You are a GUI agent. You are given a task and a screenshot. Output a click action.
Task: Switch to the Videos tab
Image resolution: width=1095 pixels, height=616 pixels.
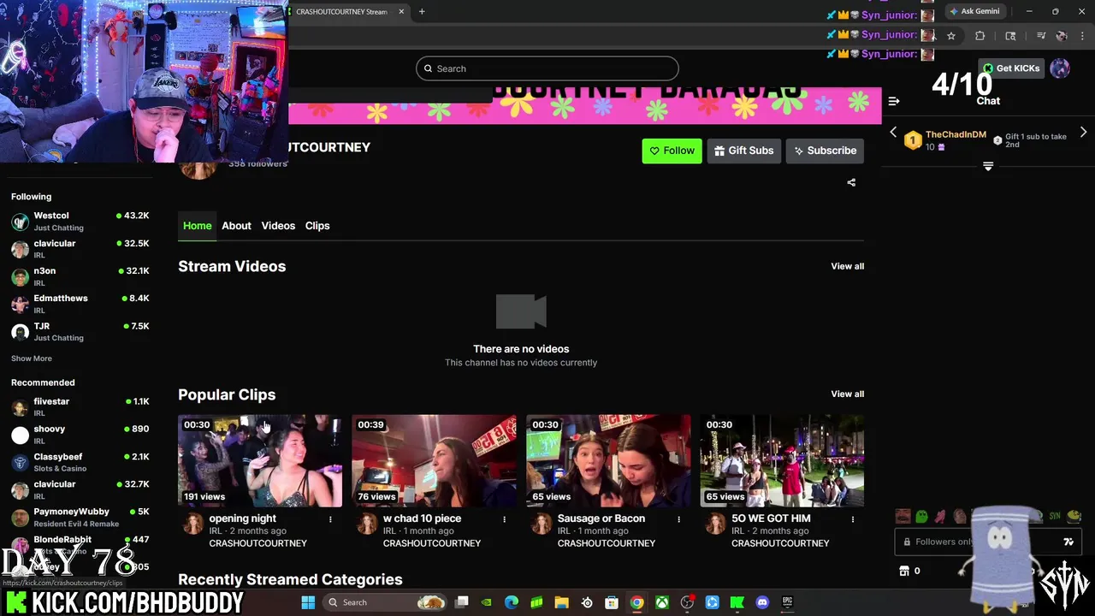[278, 226]
